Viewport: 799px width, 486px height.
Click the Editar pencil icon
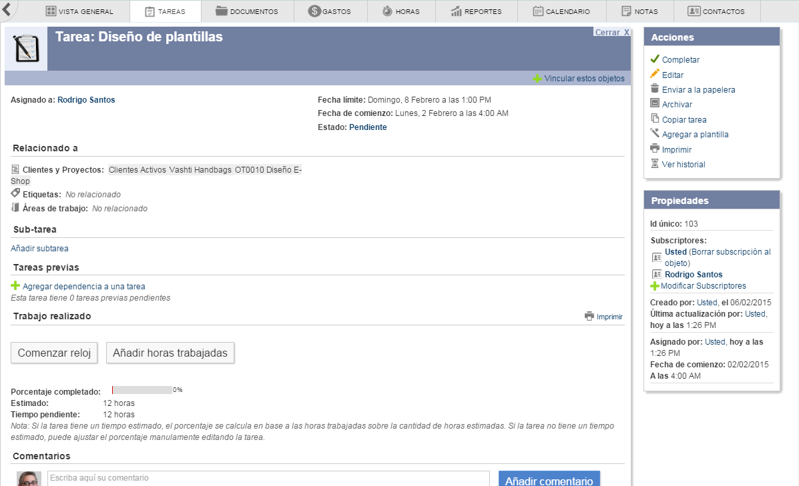(x=655, y=74)
